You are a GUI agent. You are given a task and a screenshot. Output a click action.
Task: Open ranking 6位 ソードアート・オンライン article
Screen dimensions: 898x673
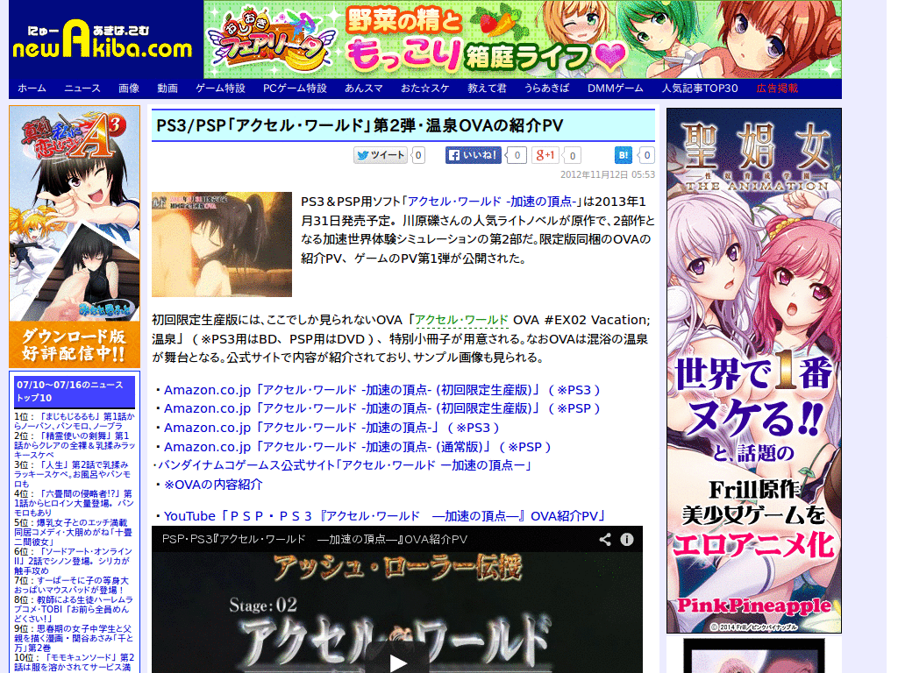(75, 561)
